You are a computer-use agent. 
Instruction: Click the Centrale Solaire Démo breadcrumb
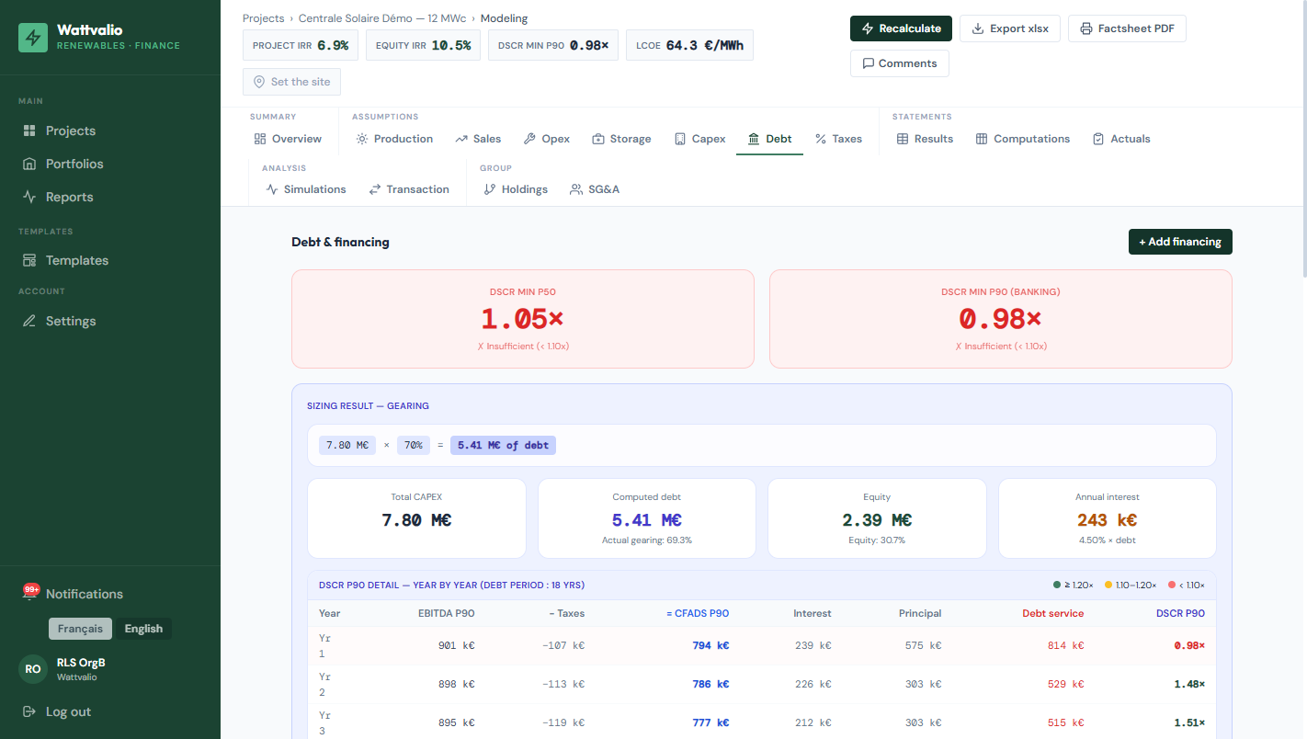(382, 18)
